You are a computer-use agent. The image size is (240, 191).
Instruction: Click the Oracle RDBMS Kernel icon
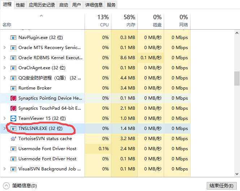click(x=13, y=58)
